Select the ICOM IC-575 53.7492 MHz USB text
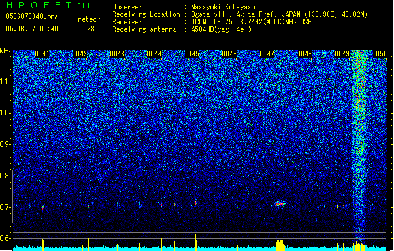This screenshot has width=394, height=251. pyautogui.click(x=251, y=22)
